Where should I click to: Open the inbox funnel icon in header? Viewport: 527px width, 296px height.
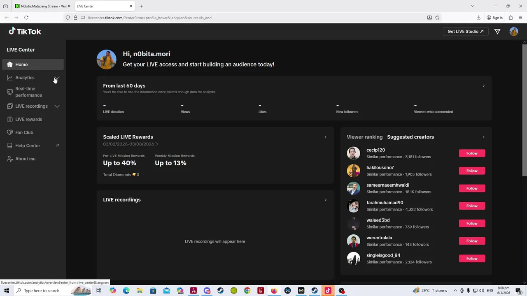pyautogui.click(x=497, y=32)
